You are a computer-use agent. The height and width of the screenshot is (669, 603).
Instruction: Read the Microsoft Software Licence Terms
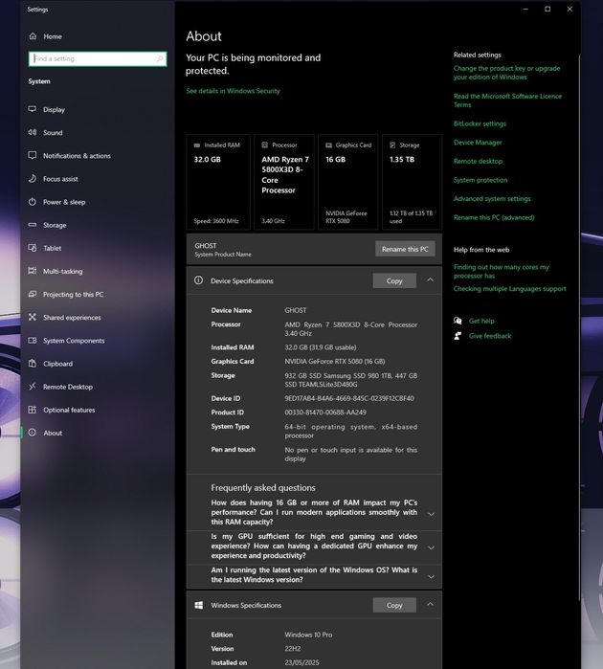pos(507,100)
